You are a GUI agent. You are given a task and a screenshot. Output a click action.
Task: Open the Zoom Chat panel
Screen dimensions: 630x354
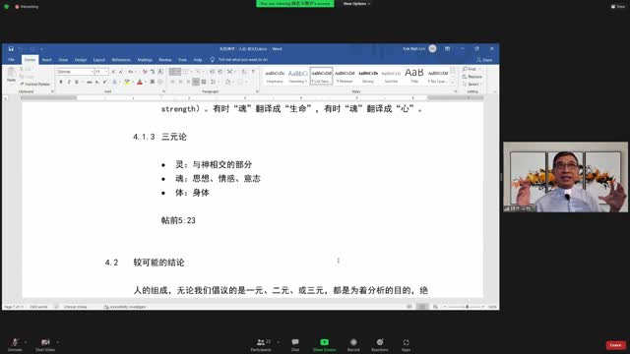tap(295, 344)
